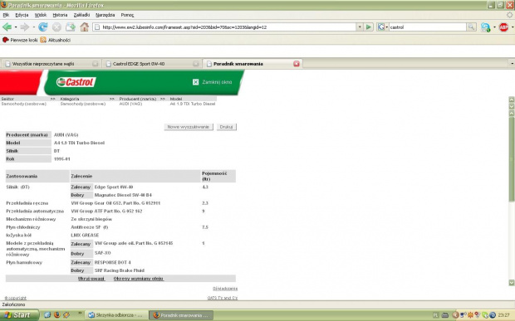Click the search magnifier icon
The image size is (515, 321).
pos(471,27)
